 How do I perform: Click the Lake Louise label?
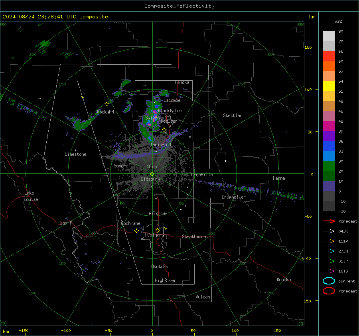coord(31,196)
